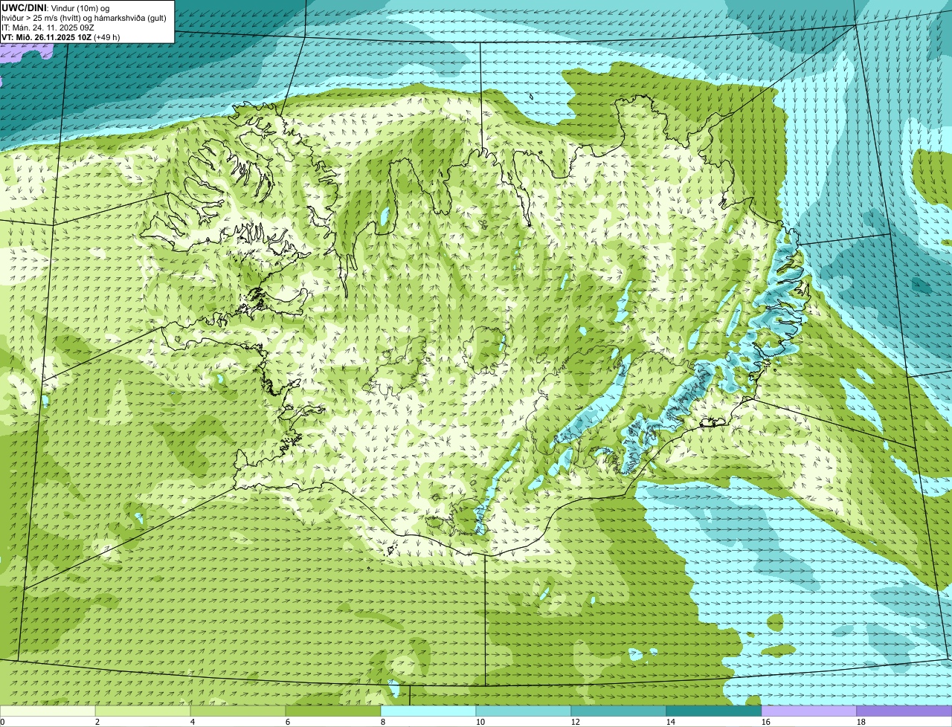Click the initial time "IT: Mán. 24. 11. 2025 09Z"
The image size is (952, 727).
[x=48, y=28]
